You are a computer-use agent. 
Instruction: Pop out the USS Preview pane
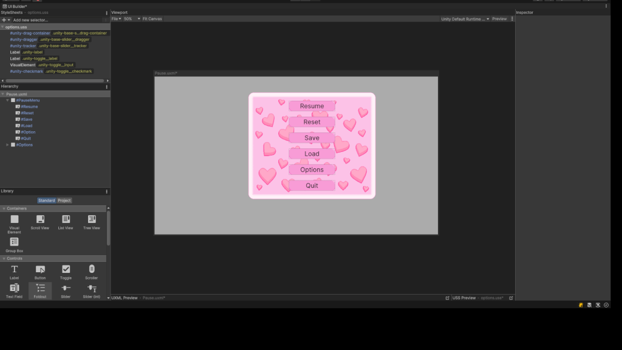pyautogui.click(x=511, y=298)
